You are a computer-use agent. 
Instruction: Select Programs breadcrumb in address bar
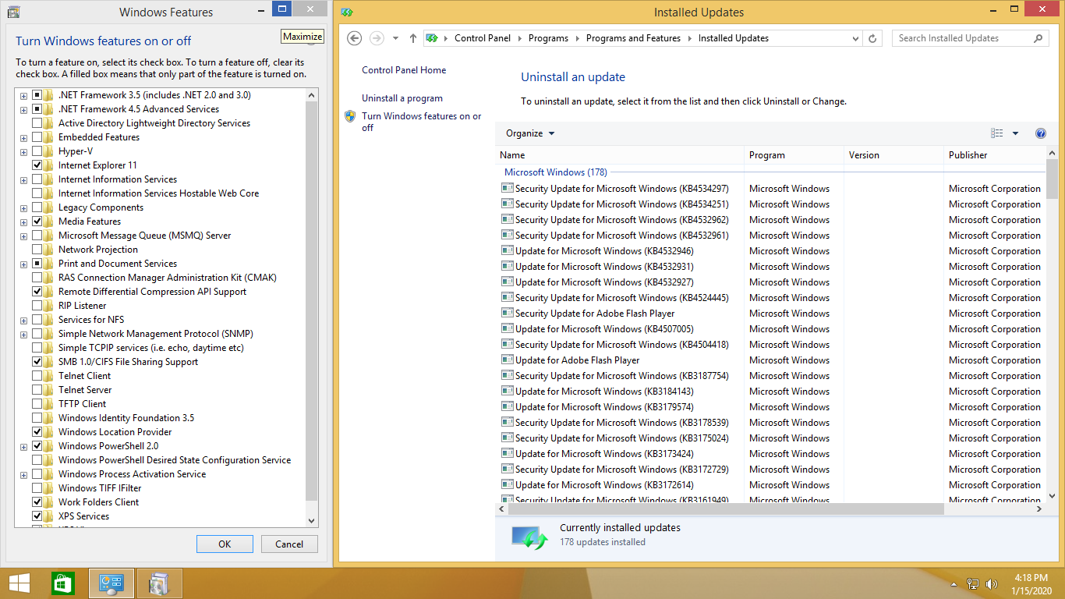(548, 38)
